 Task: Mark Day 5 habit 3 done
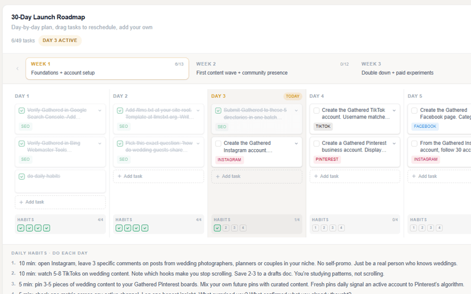tap(431, 228)
